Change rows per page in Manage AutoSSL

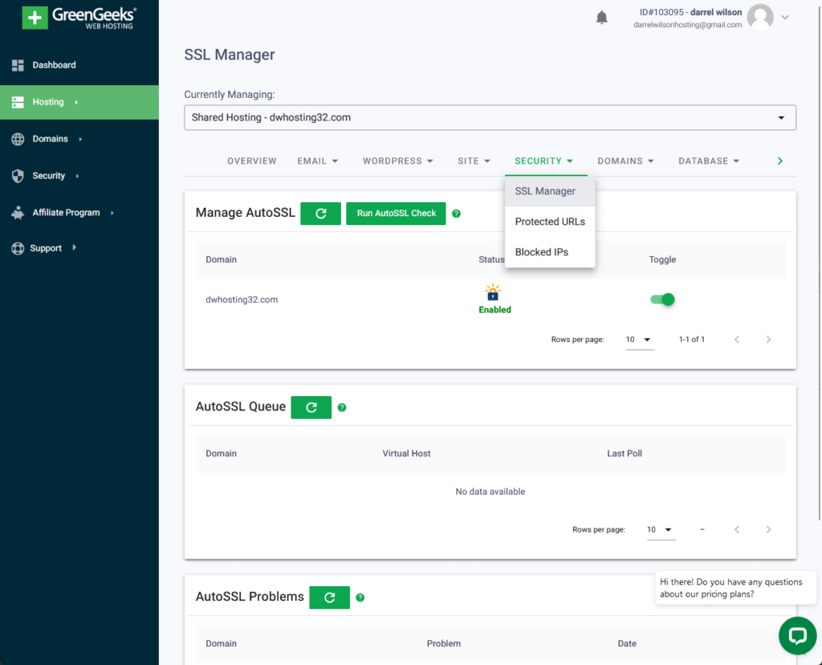(x=640, y=340)
